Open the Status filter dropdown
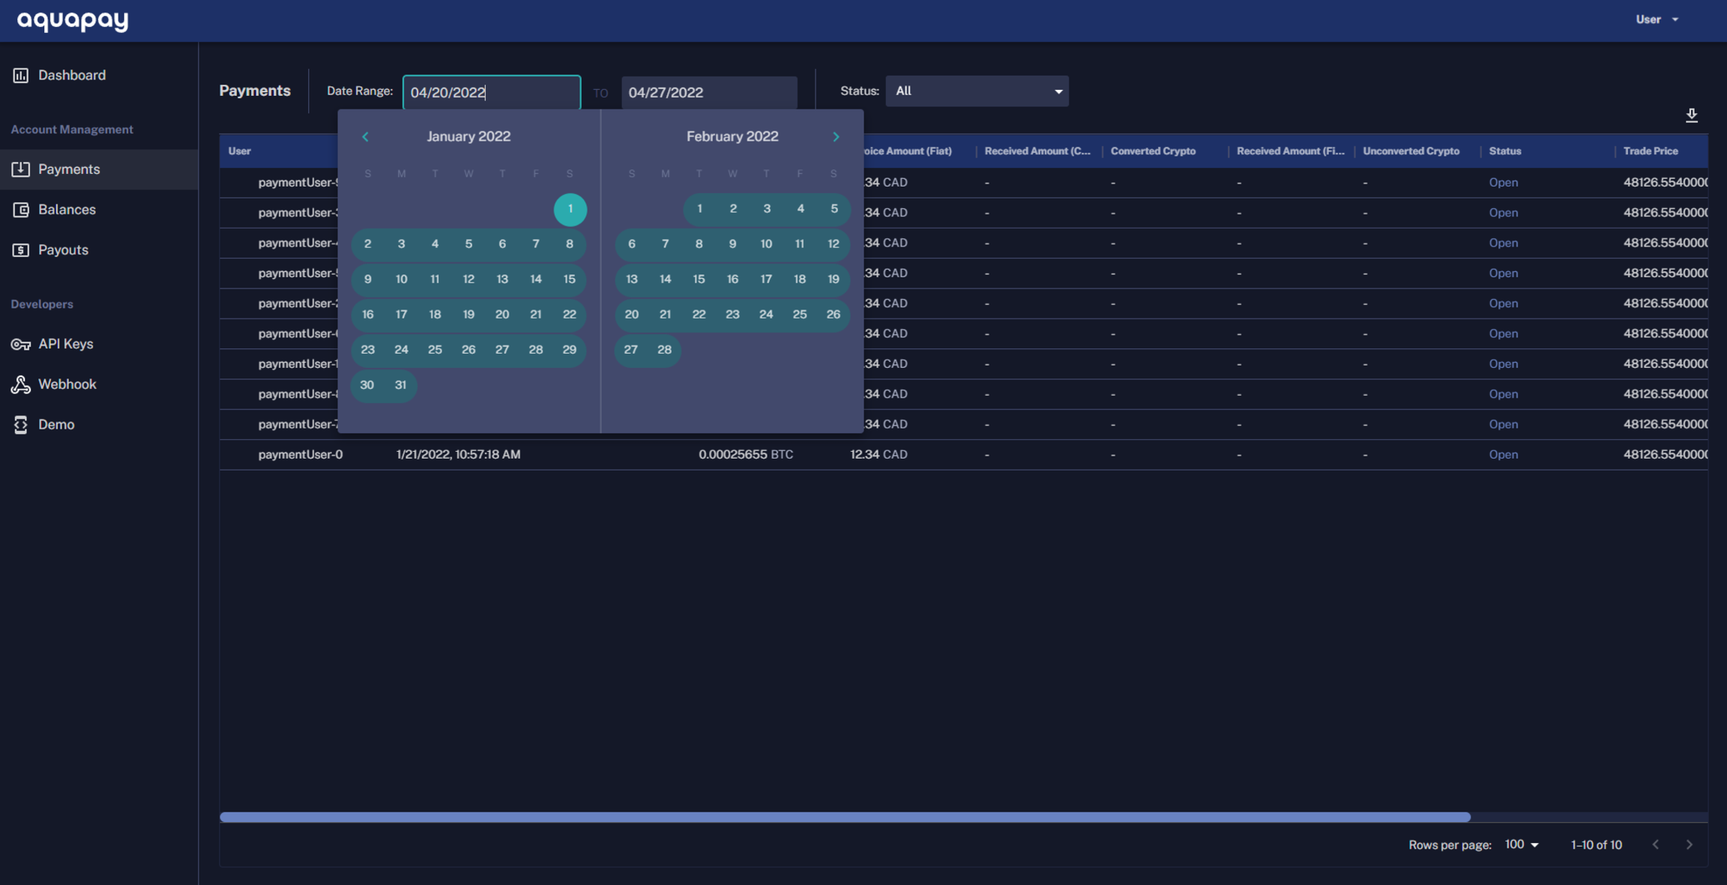Image resolution: width=1727 pixels, height=885 pixels. [x=977, y=91]
